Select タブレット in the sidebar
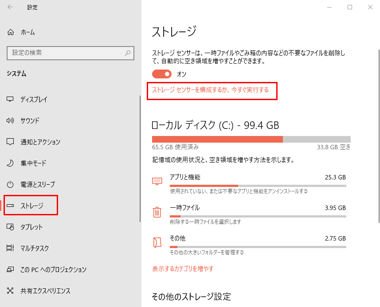 tap(31, 227)
